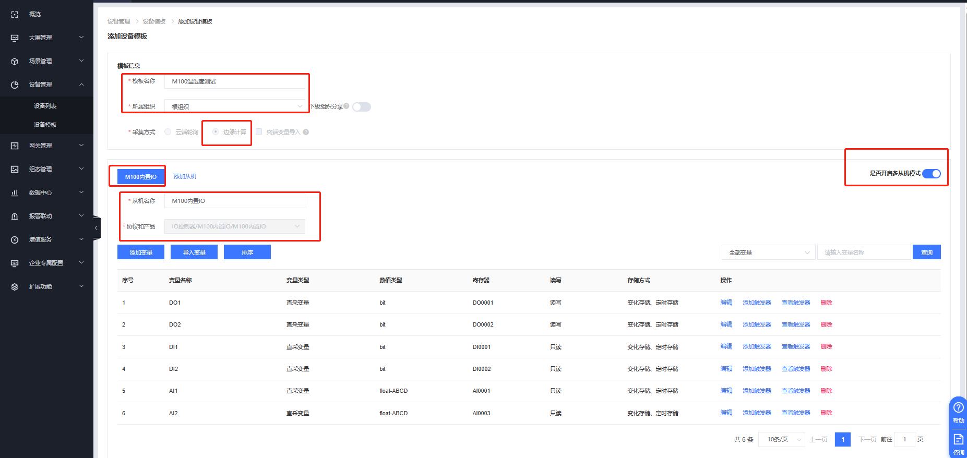Viewport: 967px width, 458px height.
Task: Collapse the sidebar with the arrow handle
Action: click(x=96, y=228)
